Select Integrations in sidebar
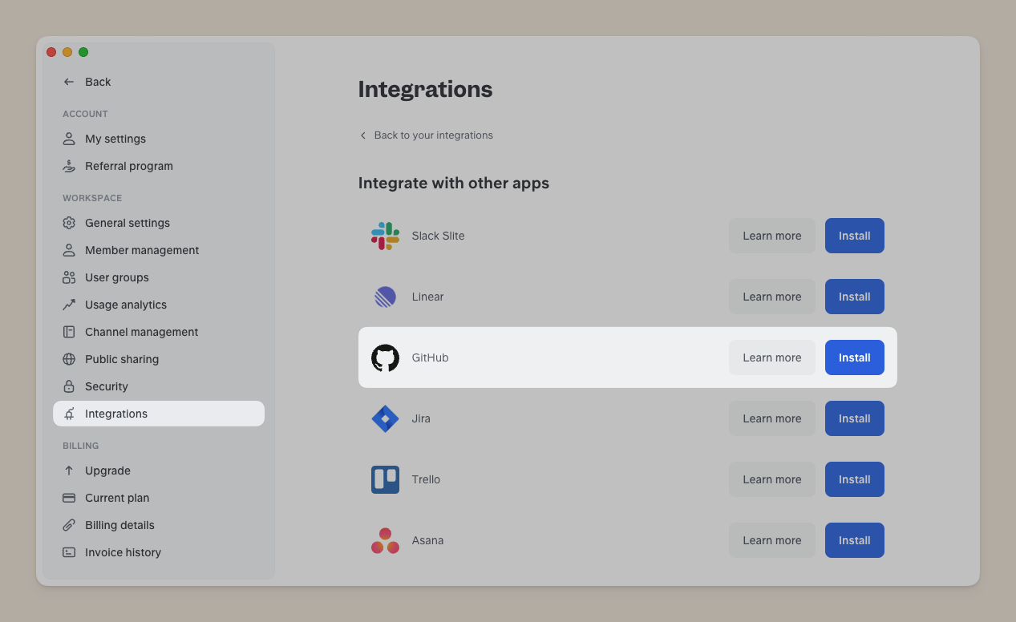 click(x=159, y=414)
